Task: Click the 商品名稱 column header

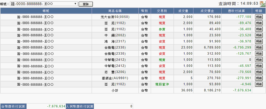Action: click(116, 11)
